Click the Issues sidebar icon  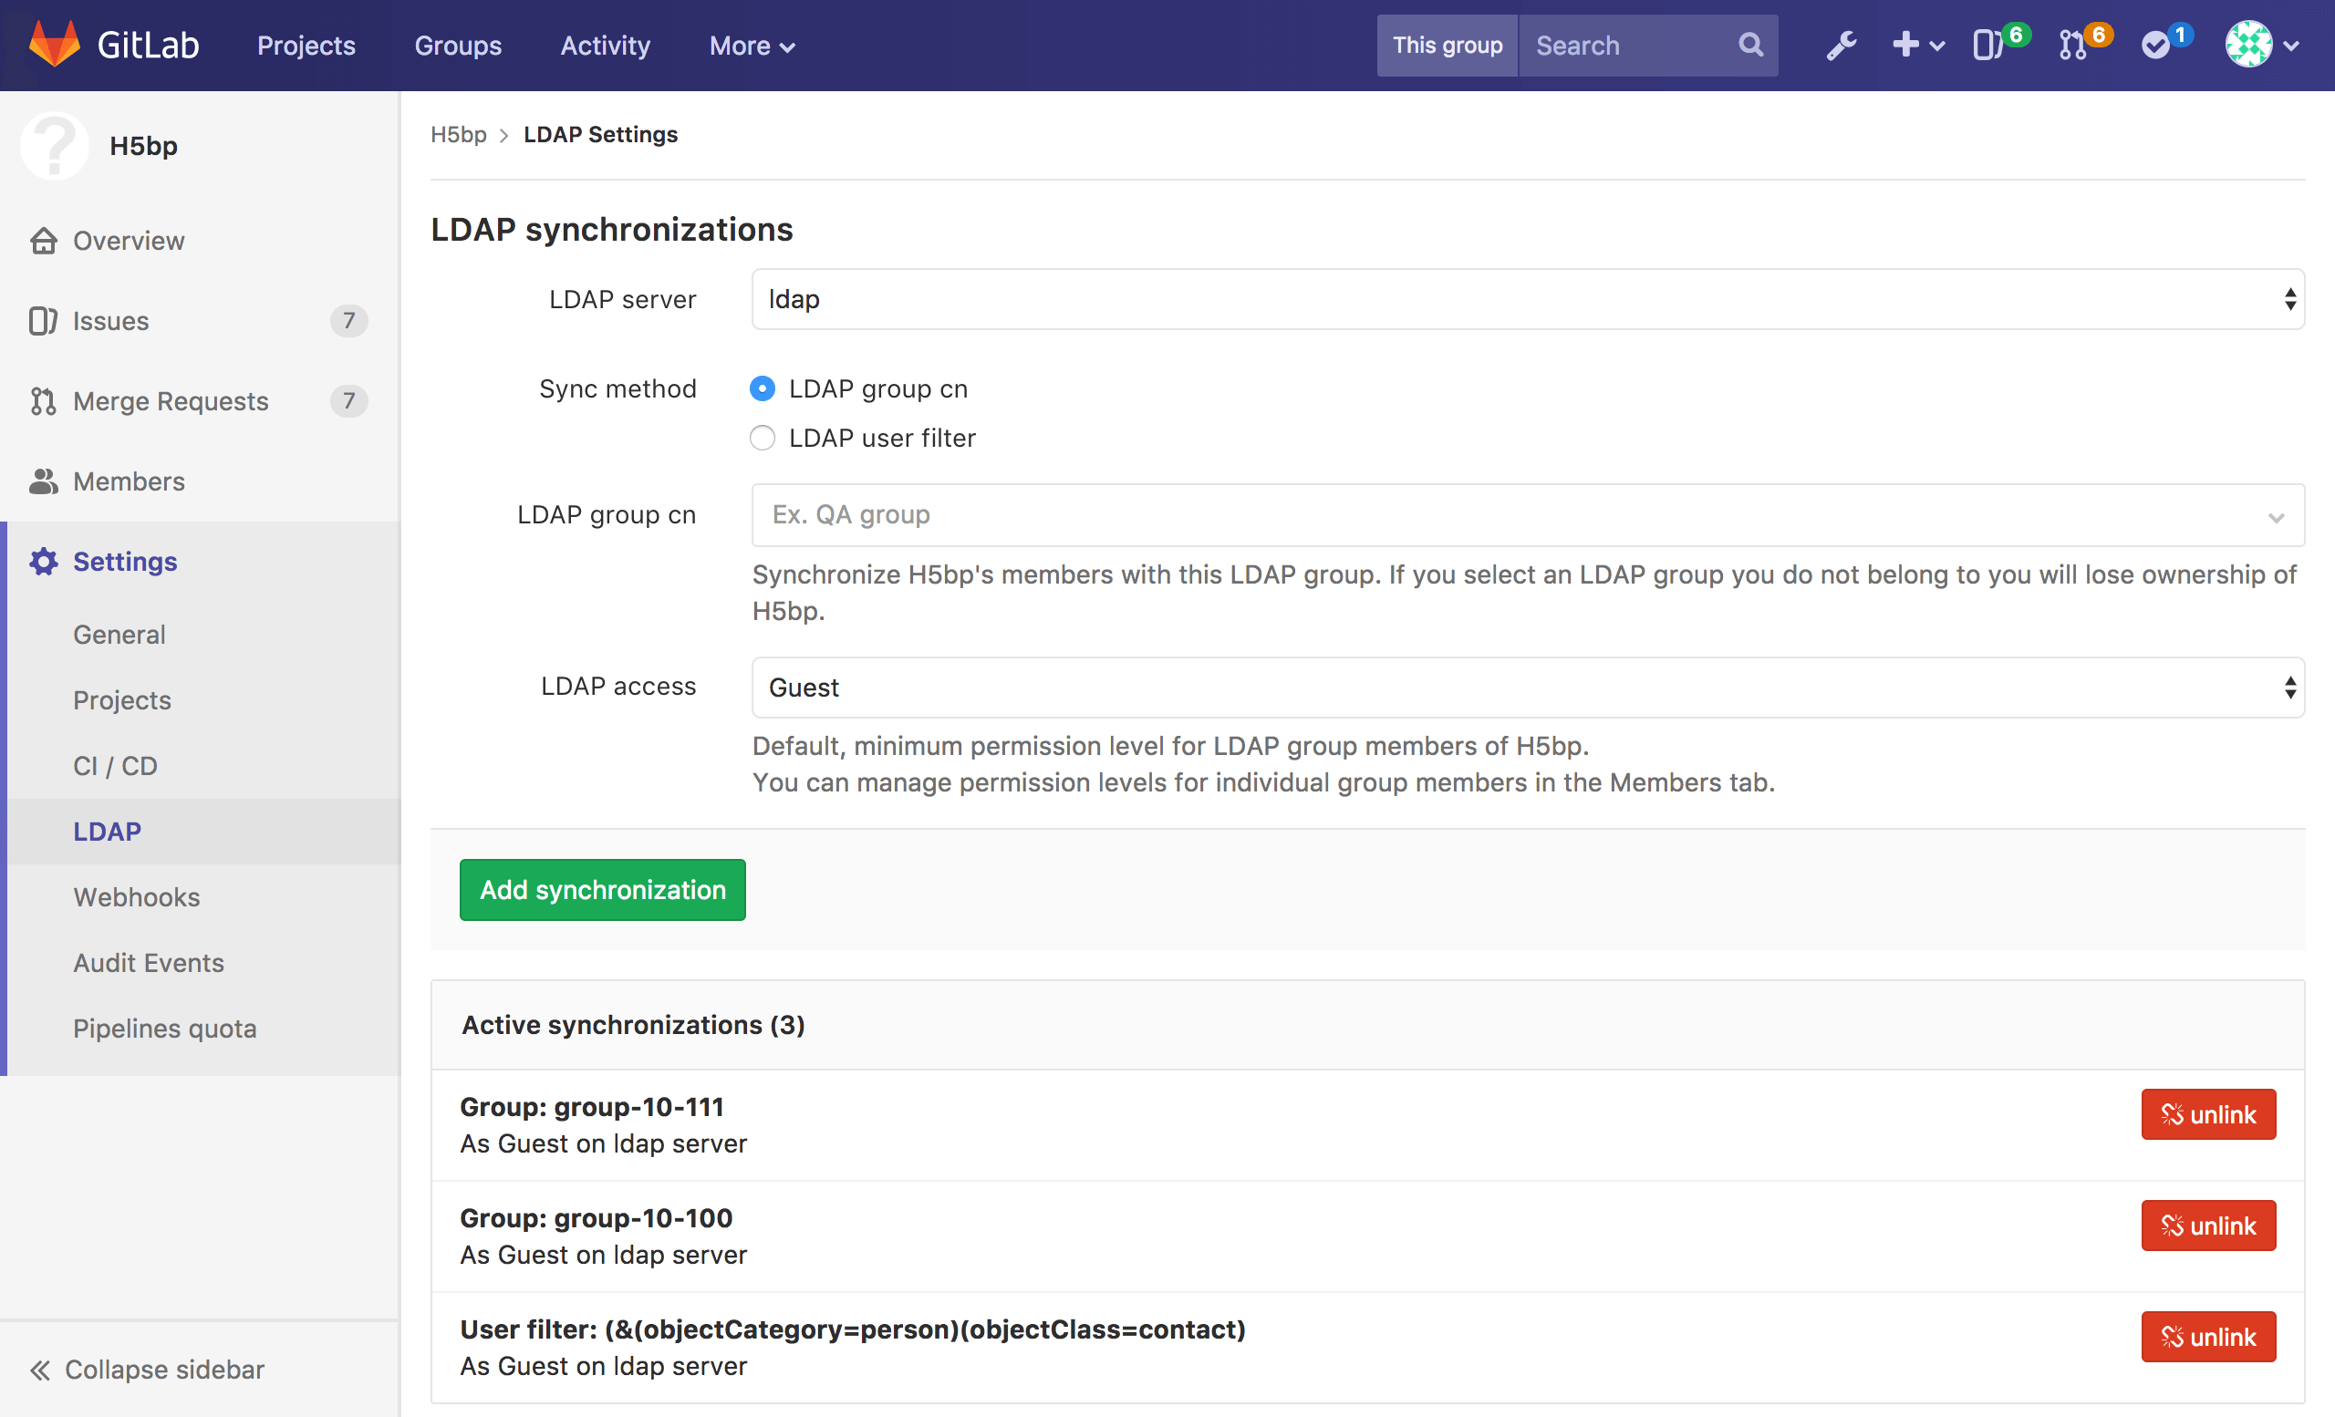click(x=44, y=320)
